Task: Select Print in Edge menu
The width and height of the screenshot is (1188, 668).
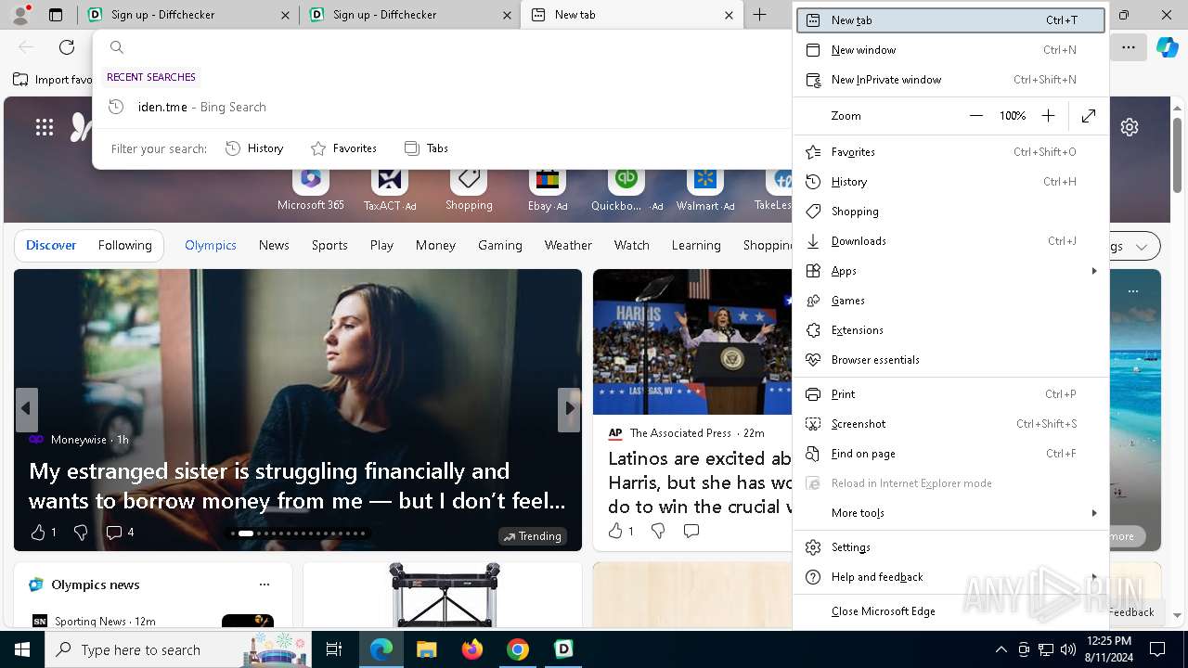Action: click(x=950, y=394)
